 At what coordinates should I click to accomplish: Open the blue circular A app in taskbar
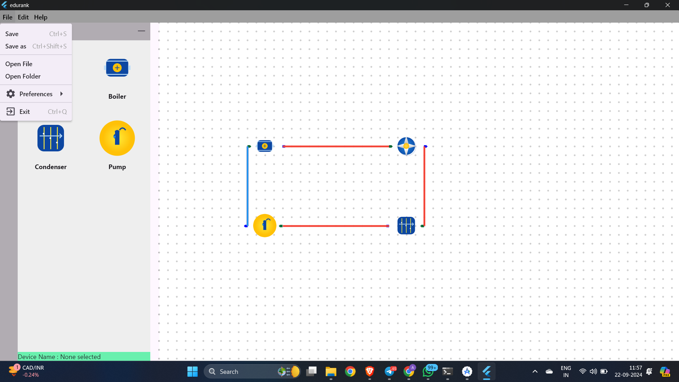(x=467, y=371)
